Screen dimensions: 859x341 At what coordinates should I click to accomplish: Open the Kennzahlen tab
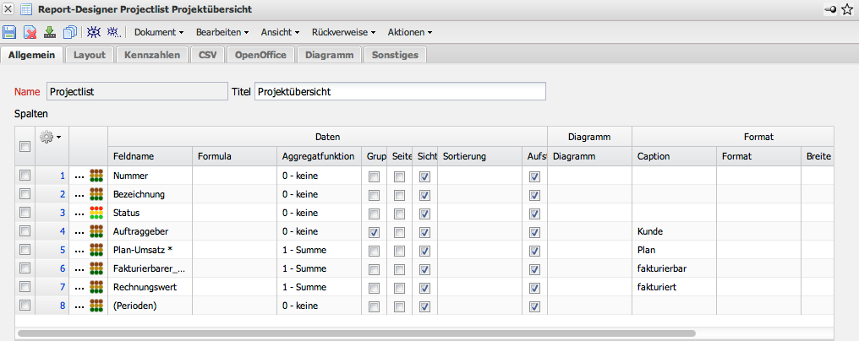152,55
